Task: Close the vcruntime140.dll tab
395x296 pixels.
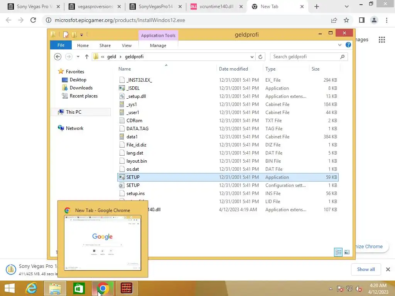Action: tap(241, 7)
